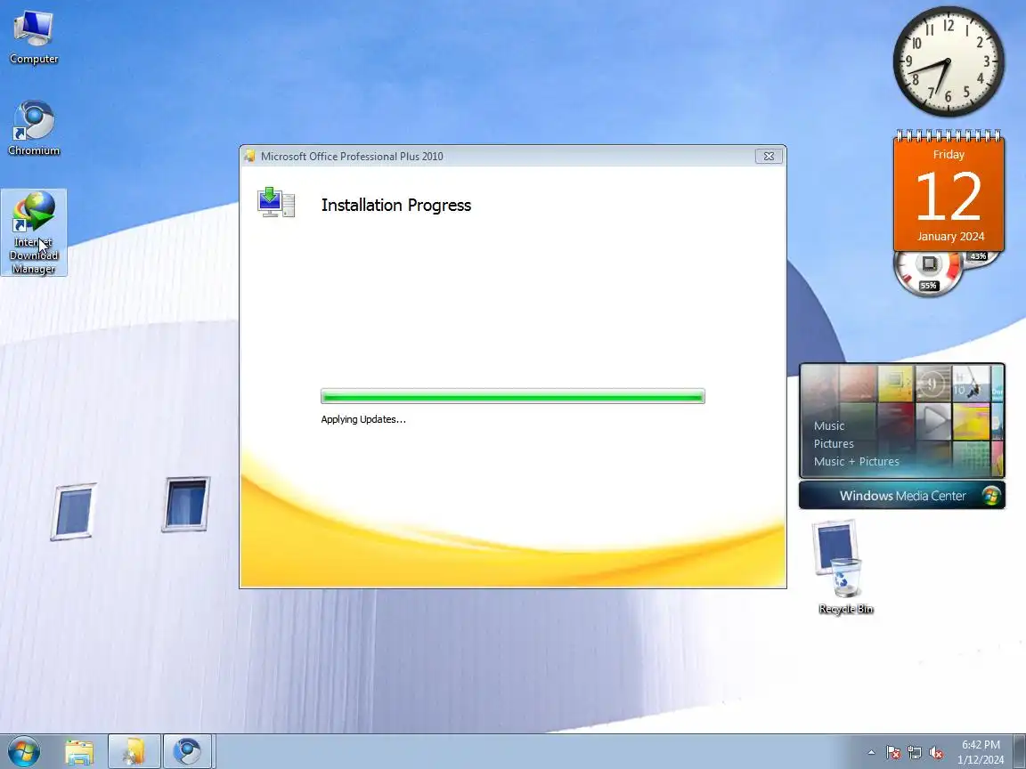Close the Office installation window
The height and width of the screenshot is (769, 1026).
click(769, 157)
